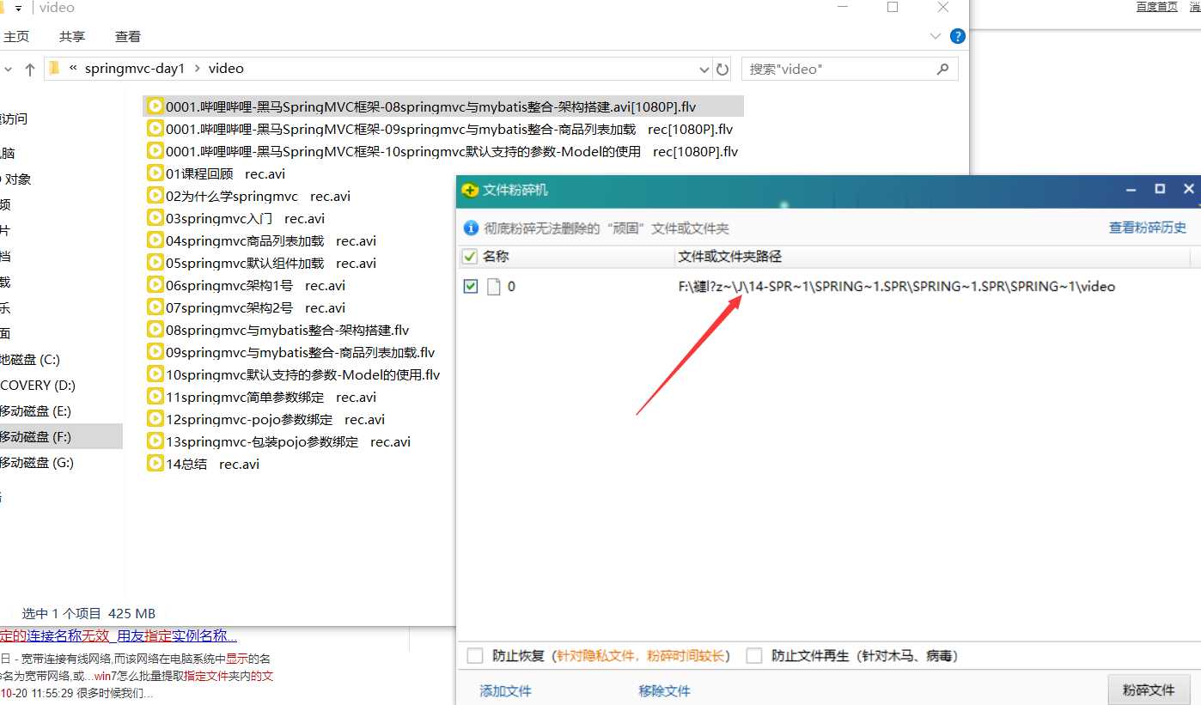Click the springmvc-day1 breadcrumb segment
Screen dimensions: 1201x705
pyautogui.click(x=135, y=69)
